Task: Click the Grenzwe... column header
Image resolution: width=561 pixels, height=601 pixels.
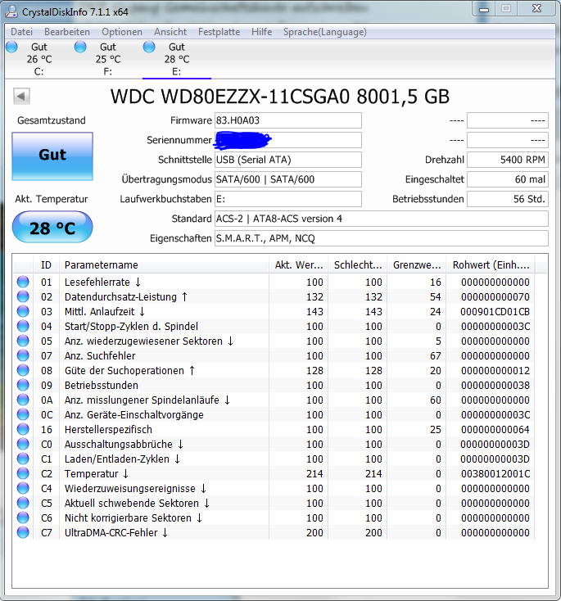Action: 416,264
